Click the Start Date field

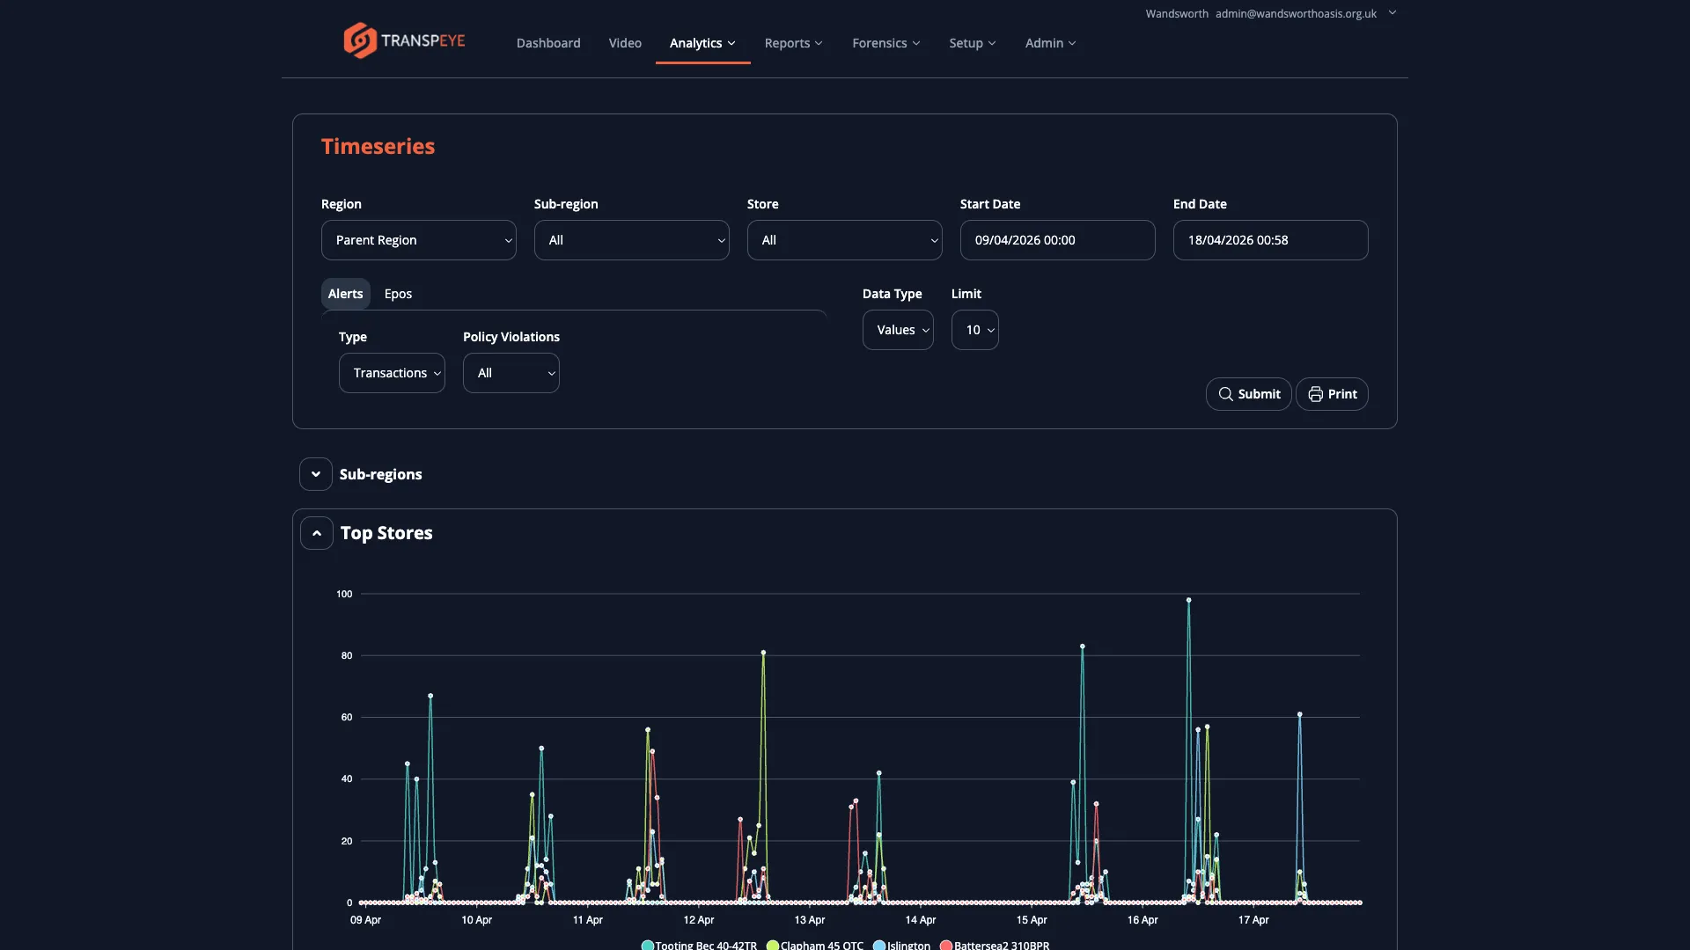[1056, 239]
